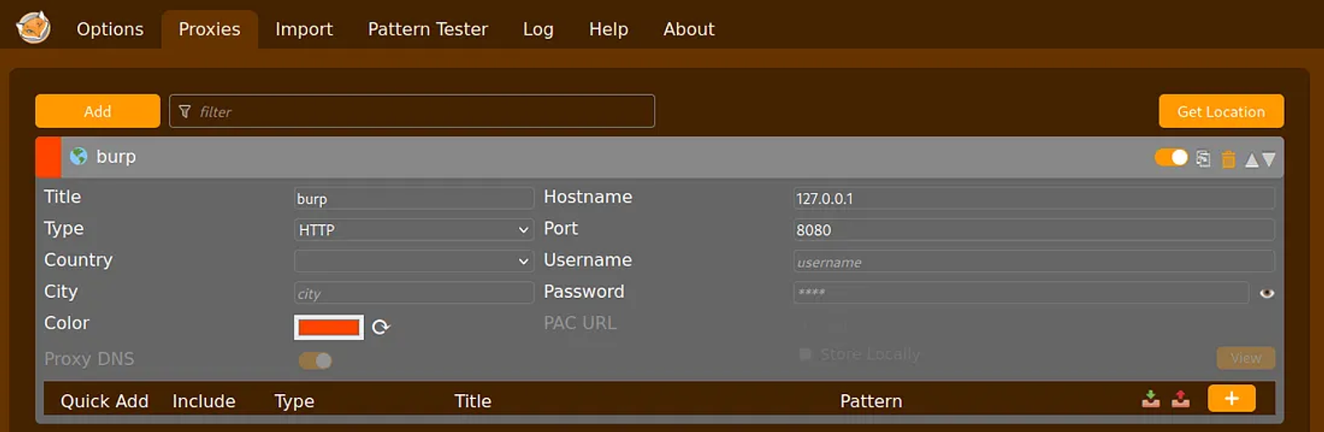This screenshot has width=1324, height=432.
Task: Open the orange Color swatch picker
Action: 329,327
